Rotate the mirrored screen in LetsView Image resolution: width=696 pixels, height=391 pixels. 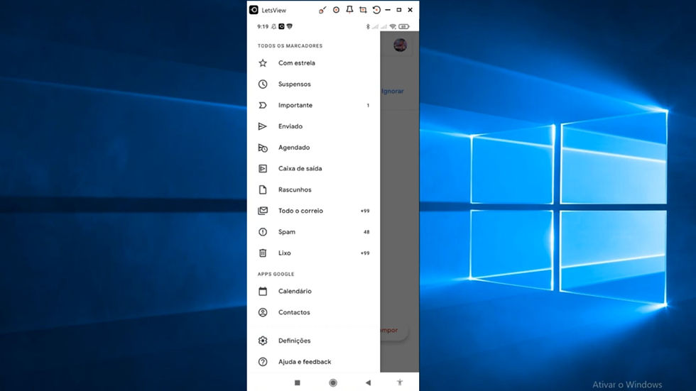[x=376, y=10]
